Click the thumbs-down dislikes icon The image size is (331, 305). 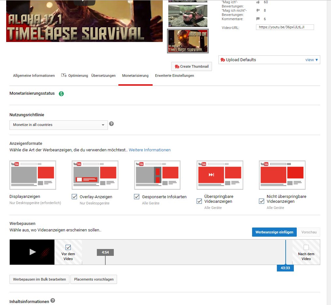[258, 10]
